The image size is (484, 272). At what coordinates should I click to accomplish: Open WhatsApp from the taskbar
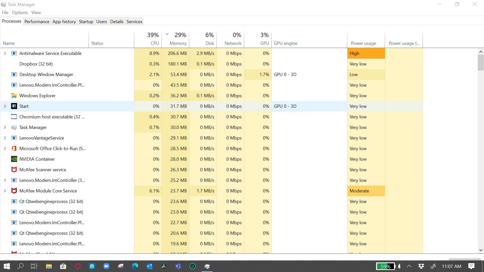(x=92, y=266)
